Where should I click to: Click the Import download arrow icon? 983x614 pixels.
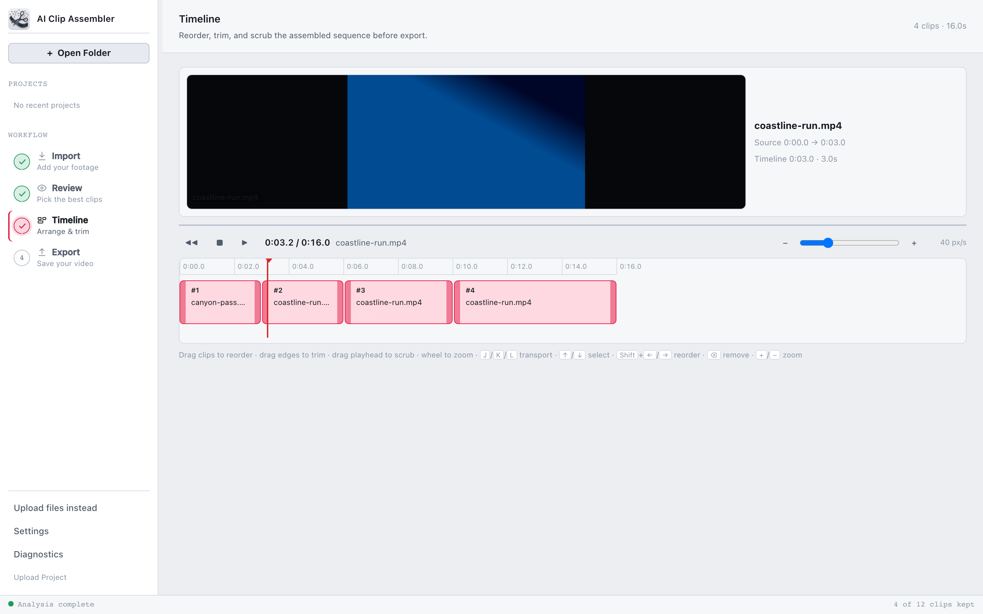coord(42,156)
